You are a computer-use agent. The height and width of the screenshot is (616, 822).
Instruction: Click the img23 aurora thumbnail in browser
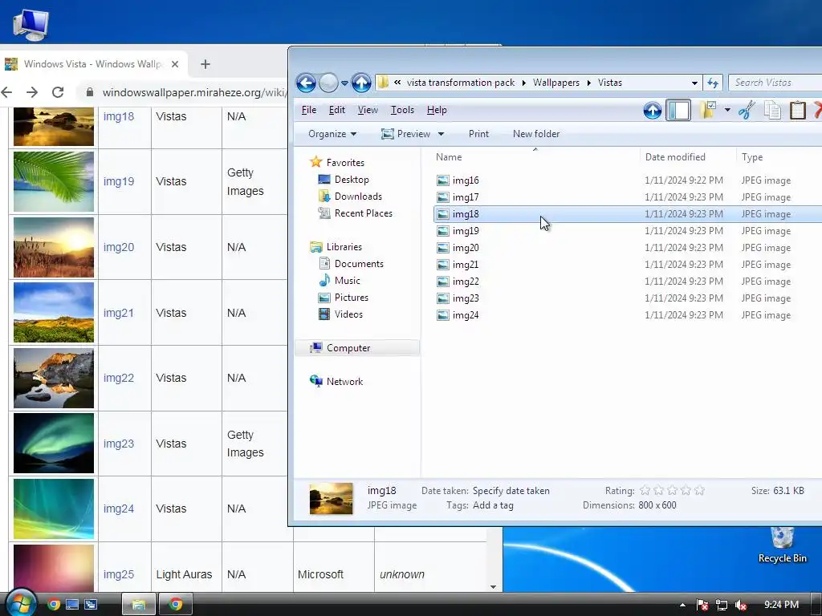pos(54,443)
